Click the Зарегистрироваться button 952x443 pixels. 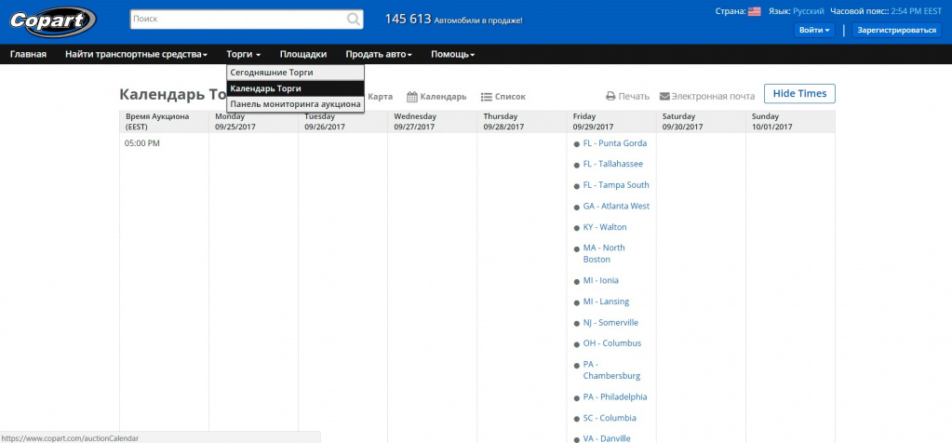point(897,31)
